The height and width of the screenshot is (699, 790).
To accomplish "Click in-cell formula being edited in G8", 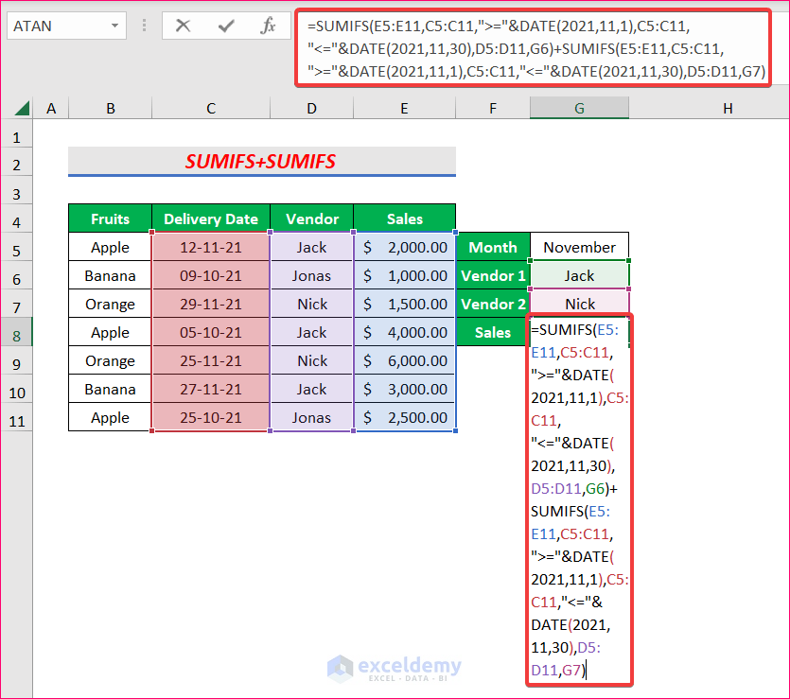I will [x=579, y=499].
